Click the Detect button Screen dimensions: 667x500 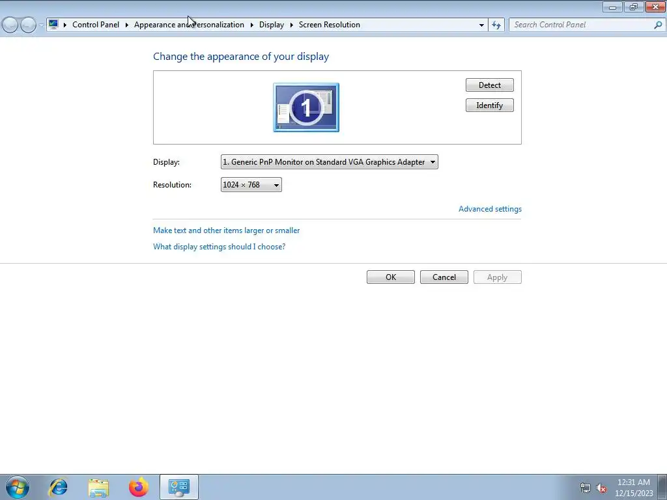490,85
